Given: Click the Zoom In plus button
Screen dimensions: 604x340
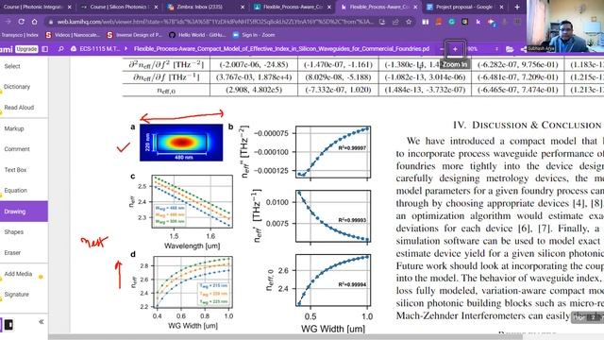Looking at the screenshot, I should tap(455, 49).
